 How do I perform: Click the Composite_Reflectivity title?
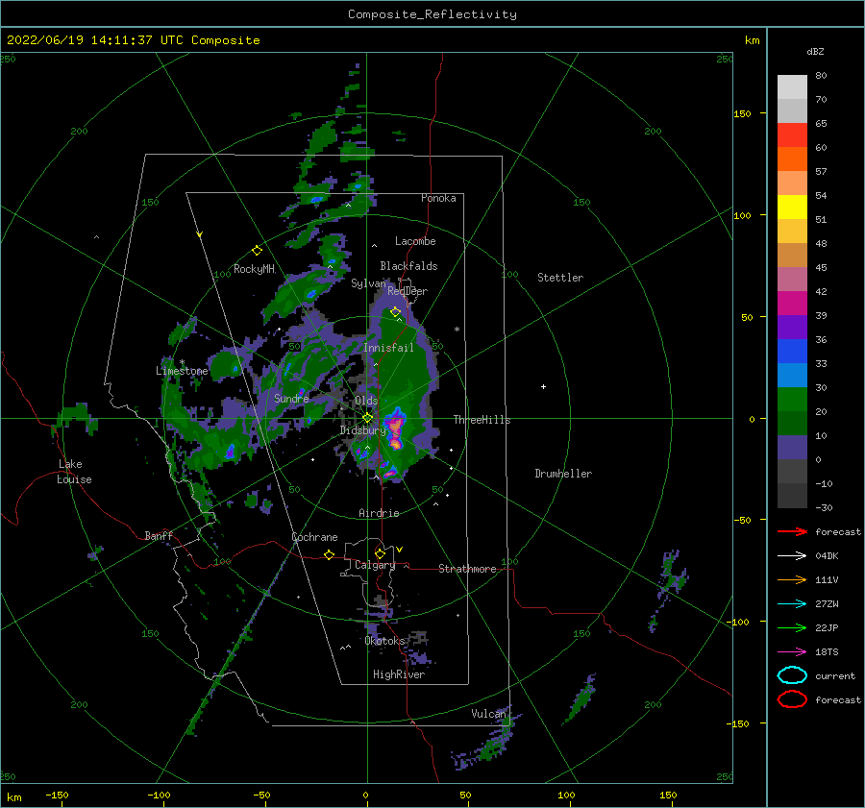click(432, 14)
